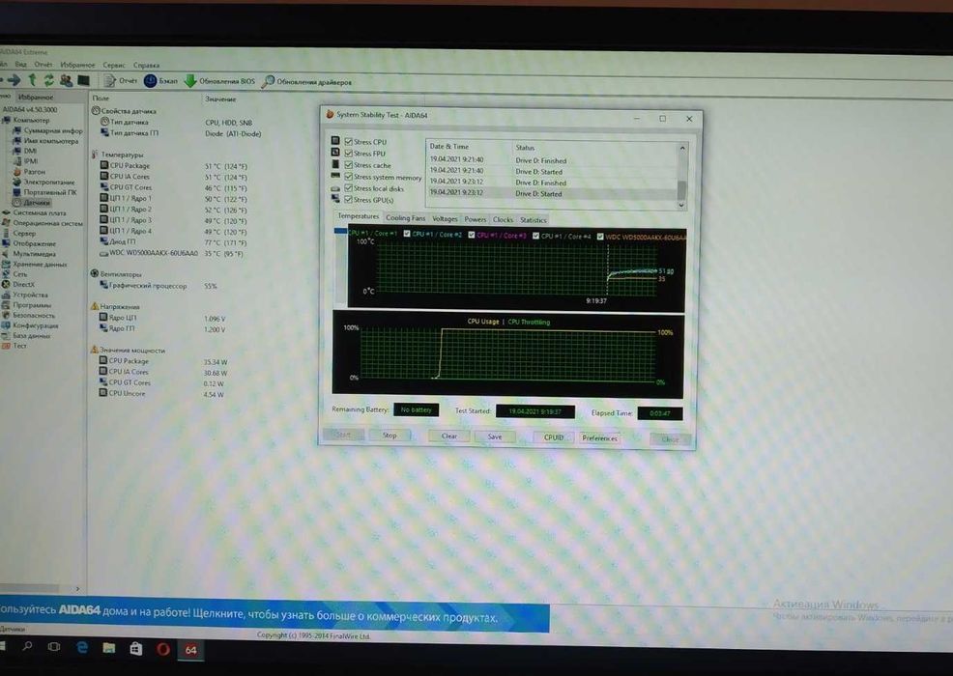953x676 pixels.
Task: Uncheck the Stress local disks checkbox
Action: (x=349, y=187)
